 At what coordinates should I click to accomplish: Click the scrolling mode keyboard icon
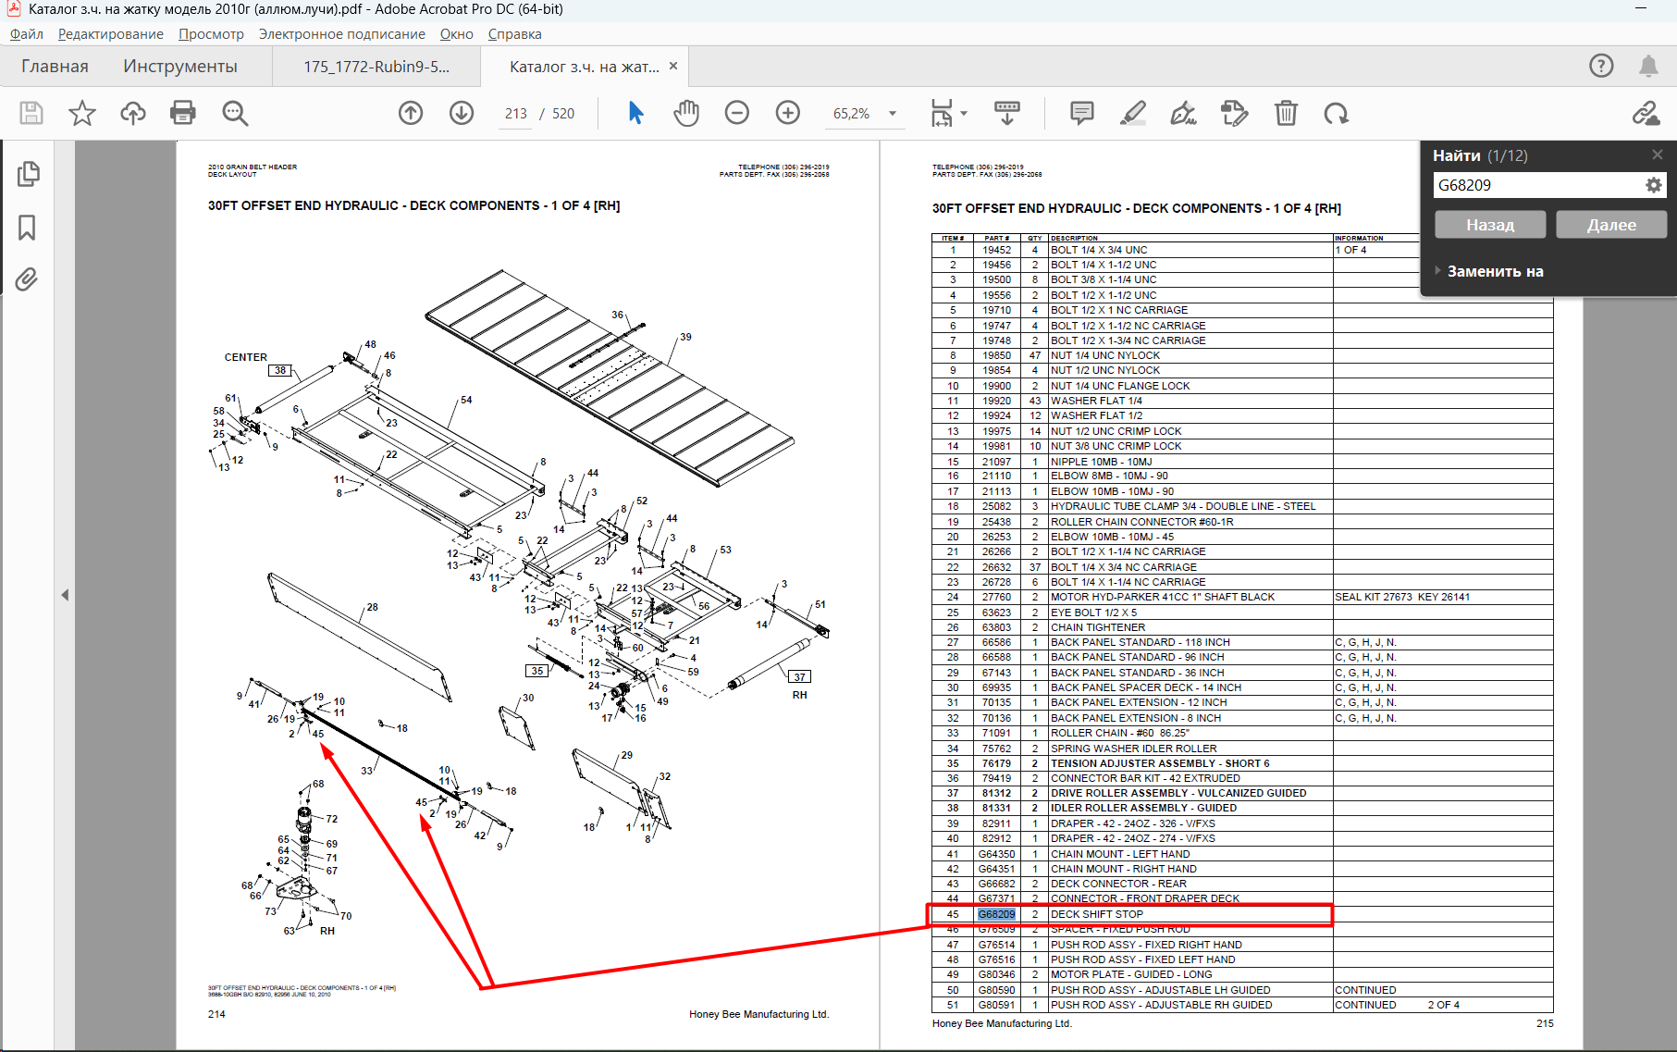[1007, 113]
